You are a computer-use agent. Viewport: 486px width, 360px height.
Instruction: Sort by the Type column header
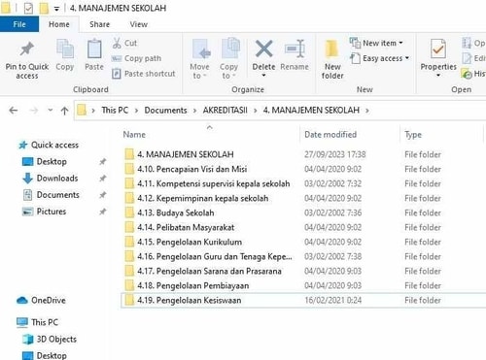pos(413,135)
